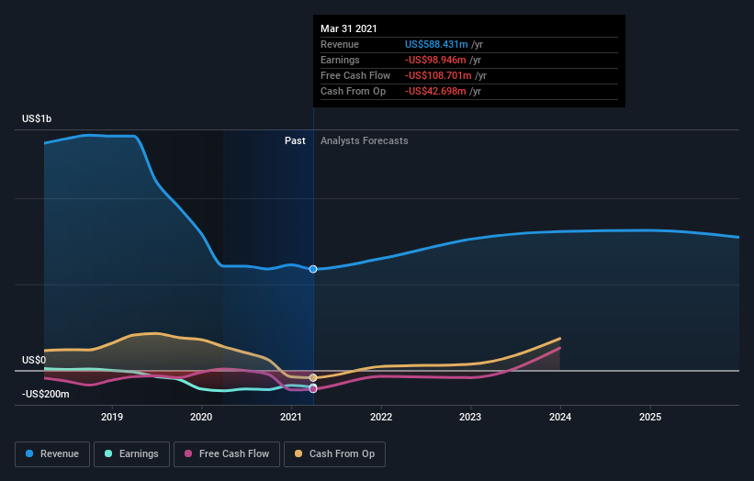Viewport: 754px width, 481px height.
Task: Click the US$588.431m revenue value
Action: 436,44
